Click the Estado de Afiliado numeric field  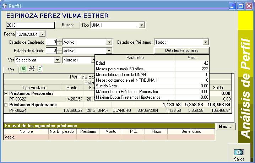click(51, 50)
